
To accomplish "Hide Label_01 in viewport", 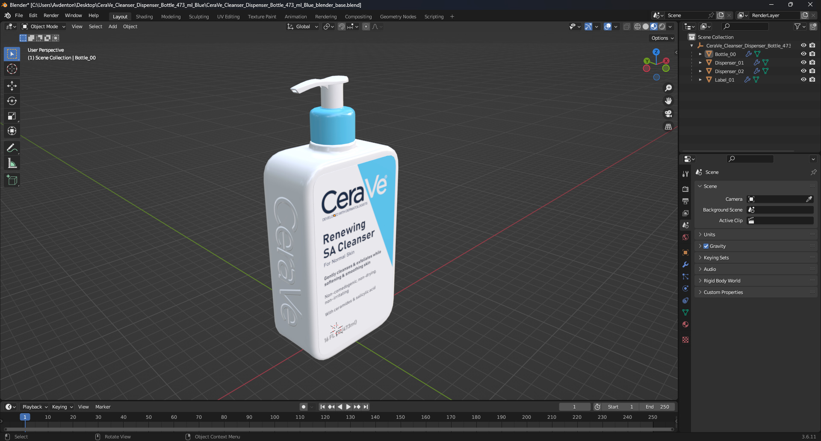I will tap(803, 79).
